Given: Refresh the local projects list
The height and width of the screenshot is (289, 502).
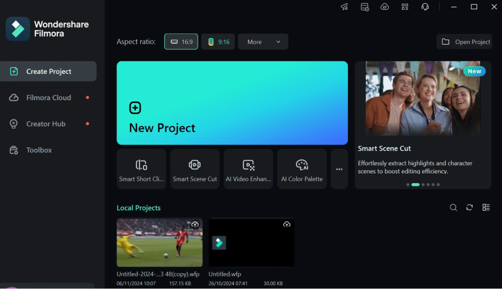Looking at the screenshot, I should point(470,208).
